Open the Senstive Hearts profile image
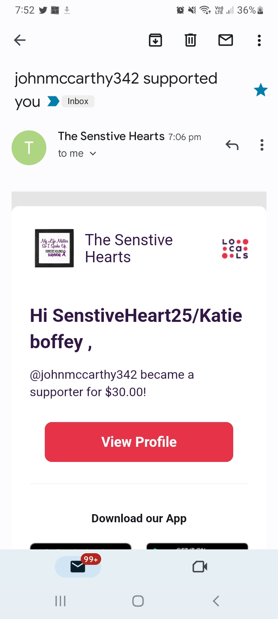Viewport: 278px width, 619px height. [x=54, y=248]
